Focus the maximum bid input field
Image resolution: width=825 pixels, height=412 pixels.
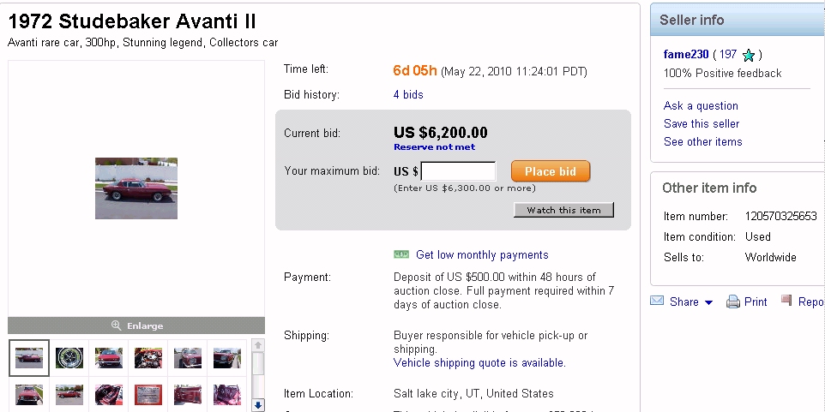click(458, 171)
